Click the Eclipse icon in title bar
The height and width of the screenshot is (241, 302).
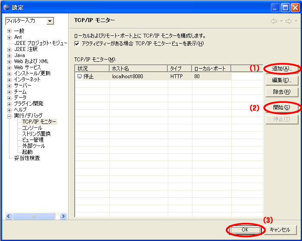click(6, 7)
